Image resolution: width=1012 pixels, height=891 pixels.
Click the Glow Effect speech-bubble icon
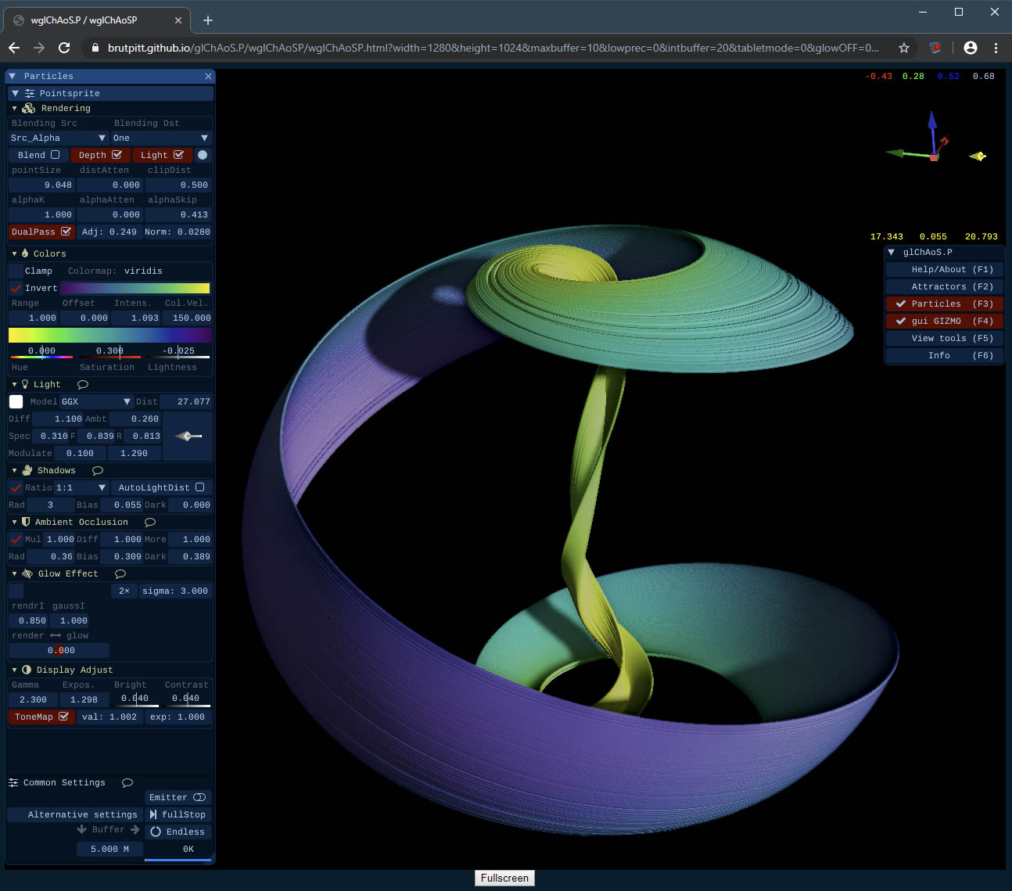120,574
